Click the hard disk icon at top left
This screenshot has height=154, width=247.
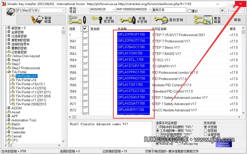point(11,12)
